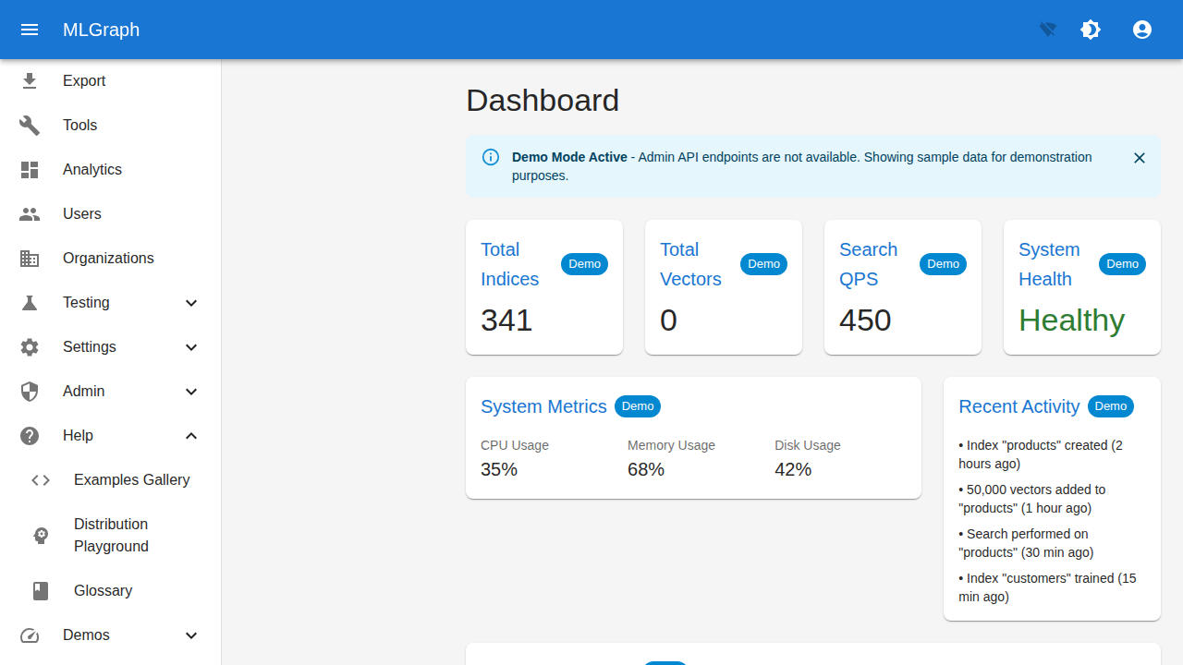
Task: Expand the Admin sidebar section
Action: (x=111, y=392)
